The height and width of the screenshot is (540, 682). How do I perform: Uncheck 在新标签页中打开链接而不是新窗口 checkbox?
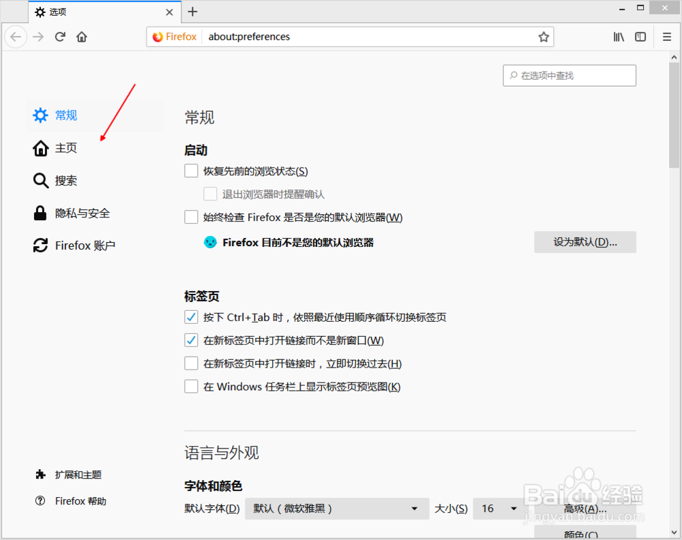click(191, 340)
